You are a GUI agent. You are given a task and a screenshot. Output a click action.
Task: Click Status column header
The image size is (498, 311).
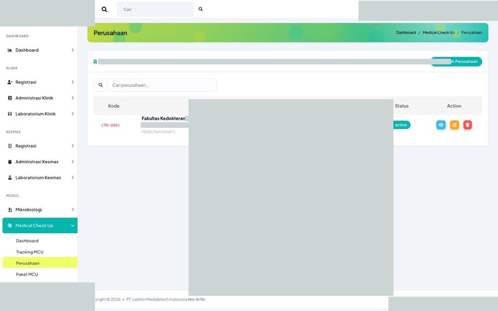402,106
